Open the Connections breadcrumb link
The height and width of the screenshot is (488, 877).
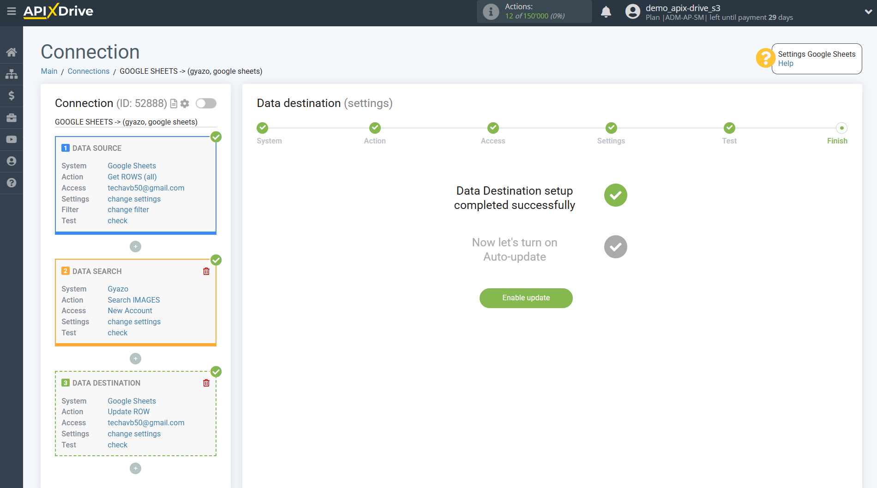(x=88, y=71)
